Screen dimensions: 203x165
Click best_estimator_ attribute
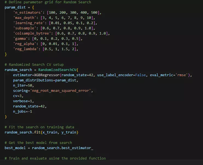(x=77, y=148)
